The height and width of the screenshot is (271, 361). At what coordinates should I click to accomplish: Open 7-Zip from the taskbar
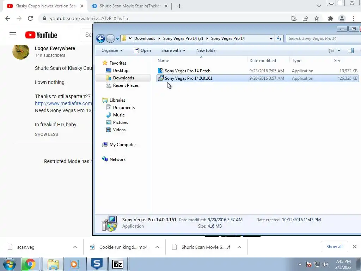118,264
